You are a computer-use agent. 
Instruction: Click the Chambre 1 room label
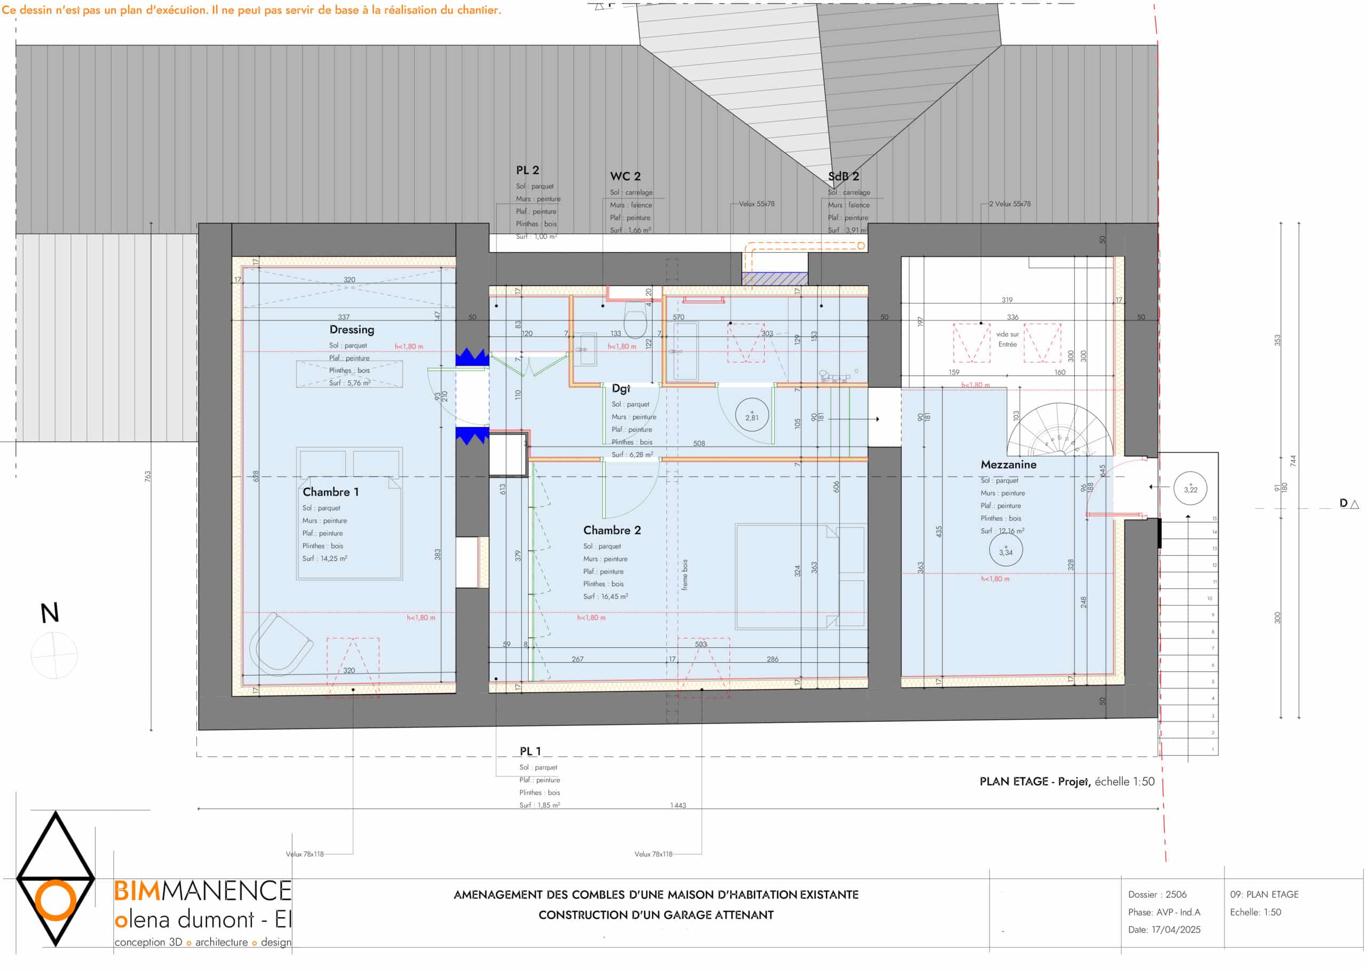pyautogui.click(x=331, y=492)
